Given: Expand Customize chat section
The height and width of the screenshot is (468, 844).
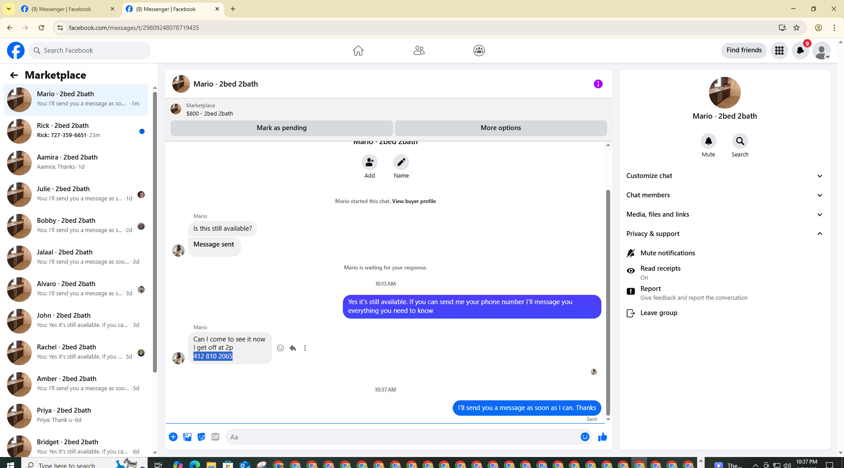Looking at the screenshot, I should coord(724,176).
